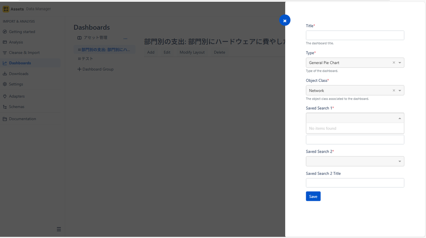The width and height of the screenshot is (426, 238).
Task: Click the Add toolbar button
Action: coord(151,52)
